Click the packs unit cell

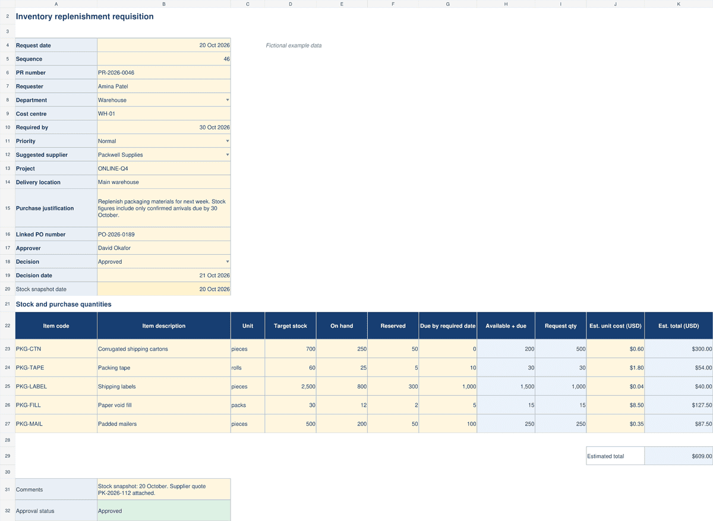tap(248, 405)
